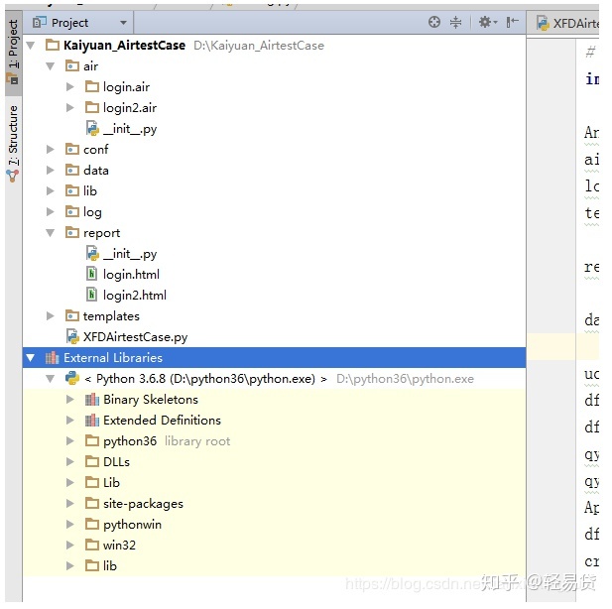The width and height of the screenshot is (612, 609).
Task: Collapse the Python 3.6.8 interpreter node
Action: tap(51, 379)
